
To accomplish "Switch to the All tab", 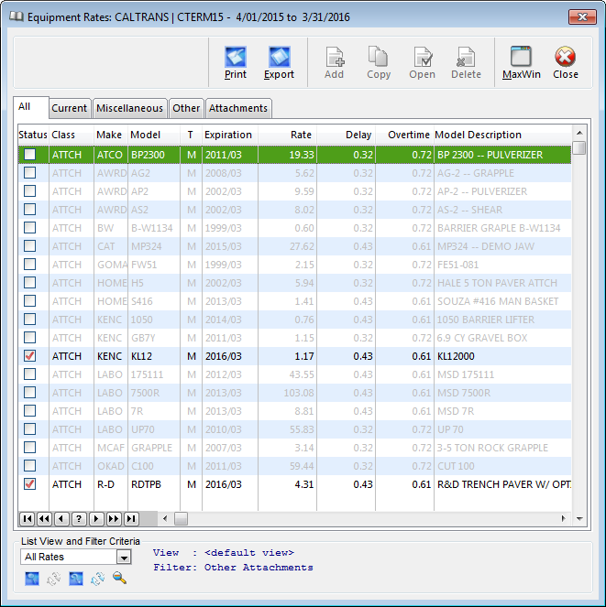I will click(x=31, y=107).
